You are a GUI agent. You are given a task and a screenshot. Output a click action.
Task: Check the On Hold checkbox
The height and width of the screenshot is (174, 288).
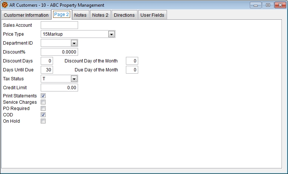pyautogui.click(x=43, y=121)
